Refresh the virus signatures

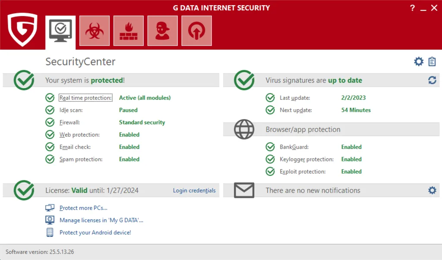click(432, 80)
